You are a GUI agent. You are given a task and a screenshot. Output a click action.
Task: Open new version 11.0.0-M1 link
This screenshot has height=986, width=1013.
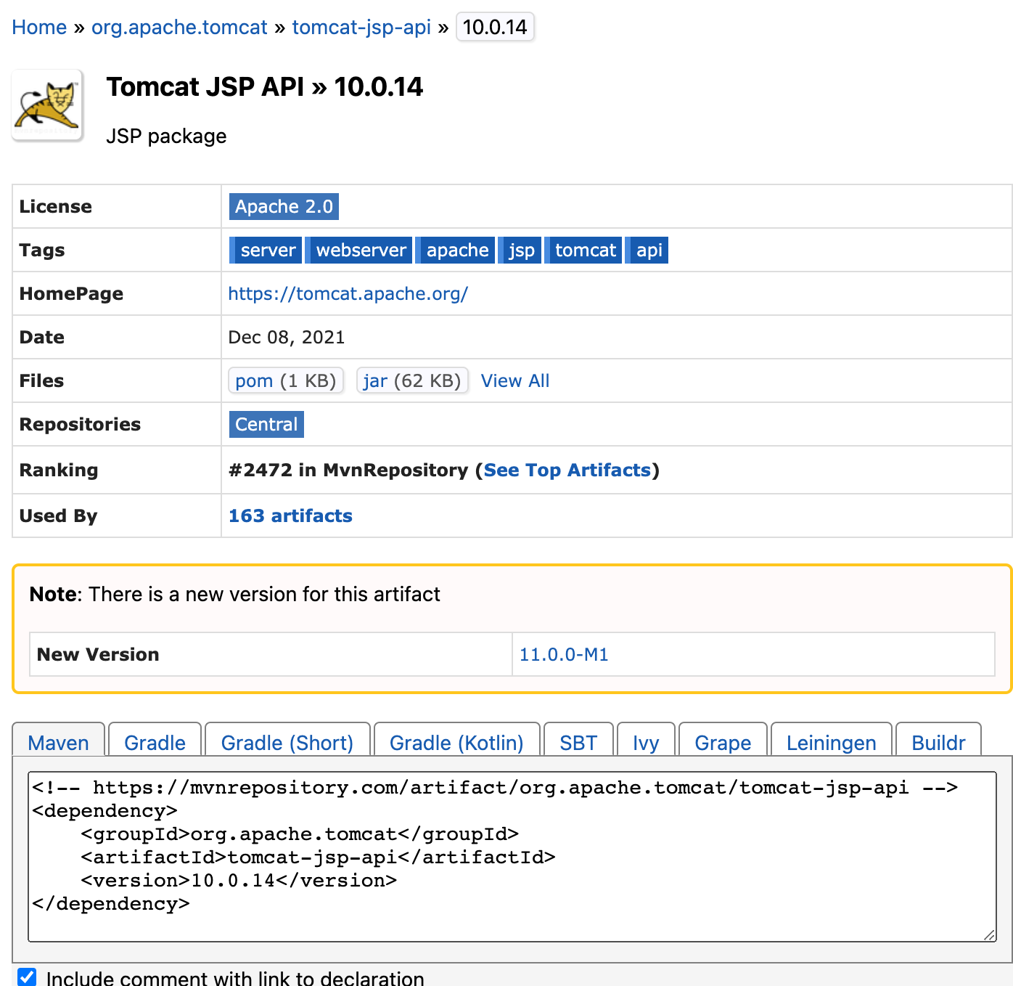point(564,654)
